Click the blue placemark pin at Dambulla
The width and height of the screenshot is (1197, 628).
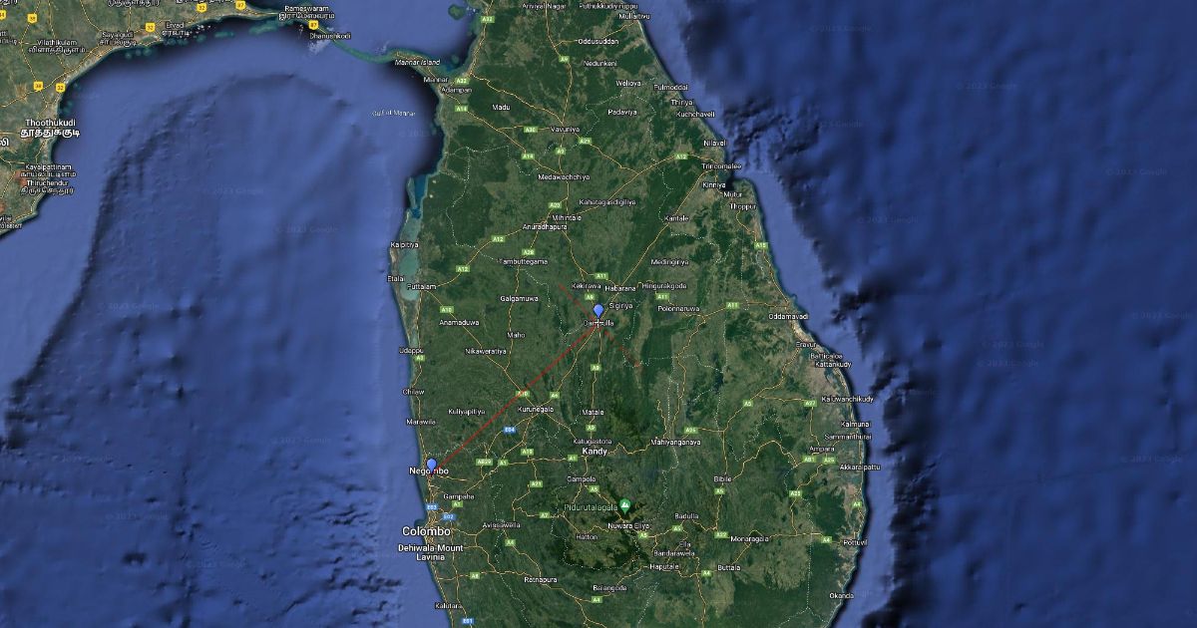click(x=598, y=310)
